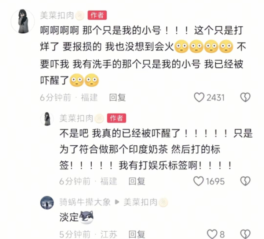
Task: Open 美菜扣肉 avatar on the first comment
Action: 23,21
